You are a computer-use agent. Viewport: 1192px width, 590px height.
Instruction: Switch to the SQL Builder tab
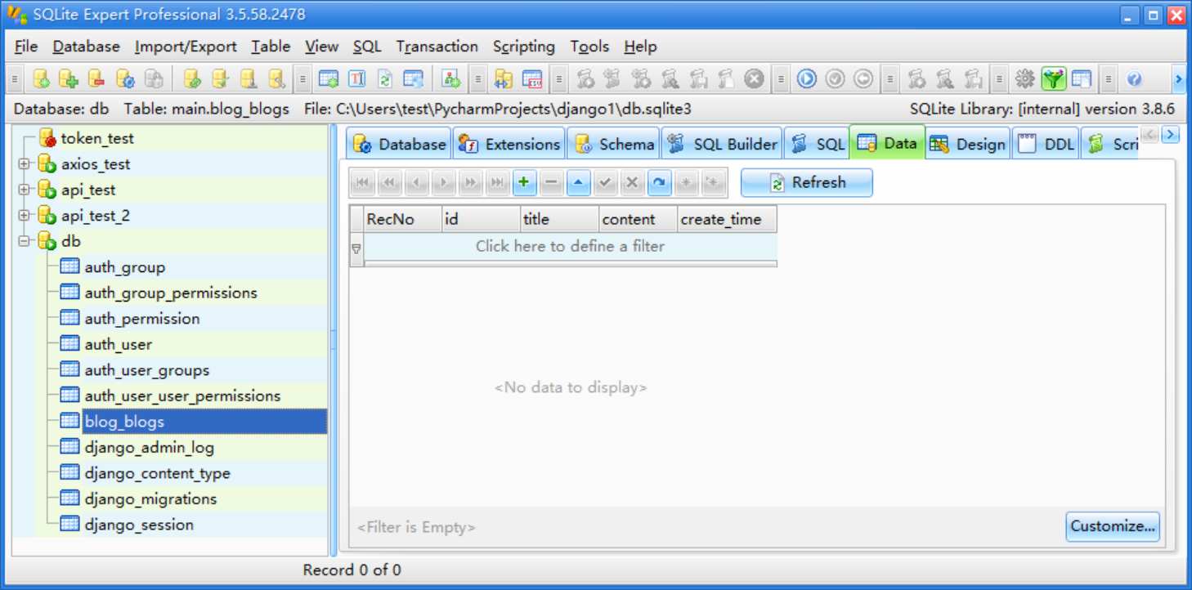click(x=722, y=145)
